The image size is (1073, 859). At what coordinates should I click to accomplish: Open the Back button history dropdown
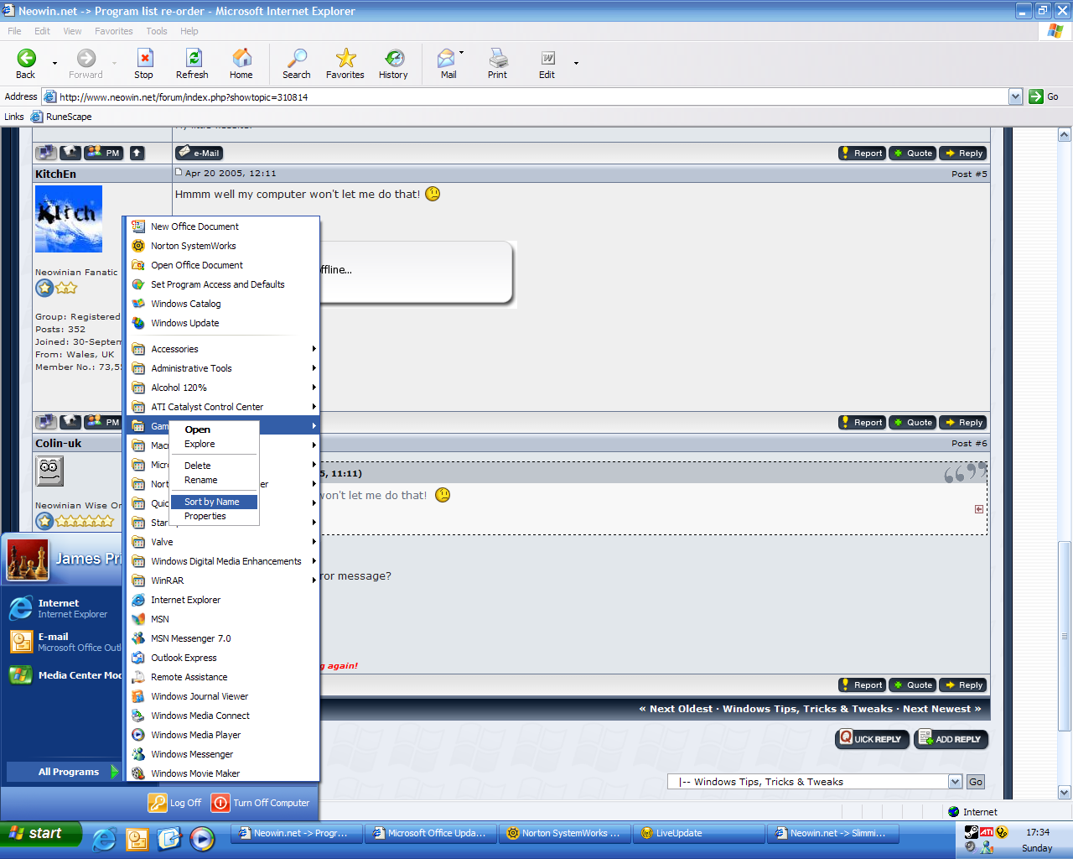tap(55, 63)
